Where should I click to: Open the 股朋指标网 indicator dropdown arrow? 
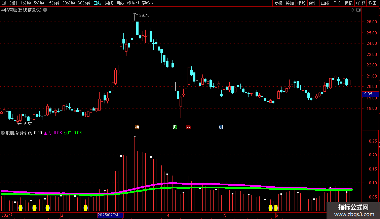[x=3, y=133]
